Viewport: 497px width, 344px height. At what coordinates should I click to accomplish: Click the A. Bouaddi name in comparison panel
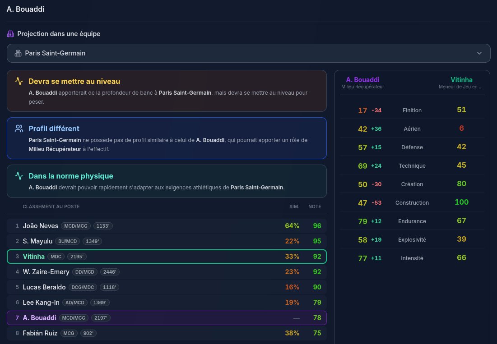[x=362, y=80]
